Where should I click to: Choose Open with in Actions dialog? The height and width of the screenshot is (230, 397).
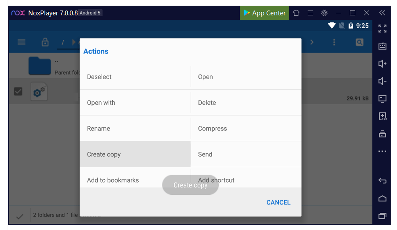coord(135,103)
